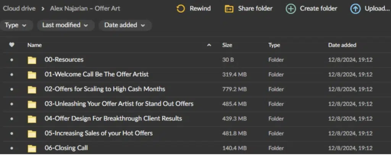Click folder icon of 03-Unleashing Your Offer Artist row
This screenshot has height=168, width=391.
[x=32, y=104]
